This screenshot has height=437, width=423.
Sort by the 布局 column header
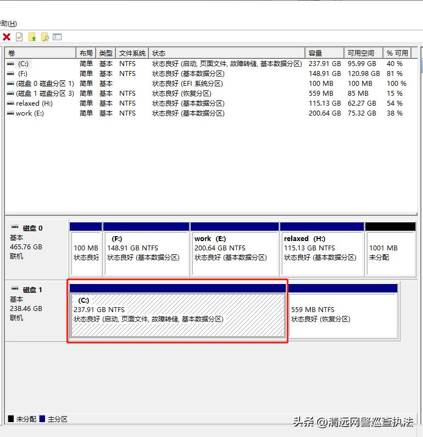pyautogui.click(x=86, y=53)
